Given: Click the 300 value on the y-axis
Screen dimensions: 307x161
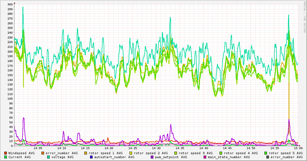Looking at the screenshot, I should (10, 5).
